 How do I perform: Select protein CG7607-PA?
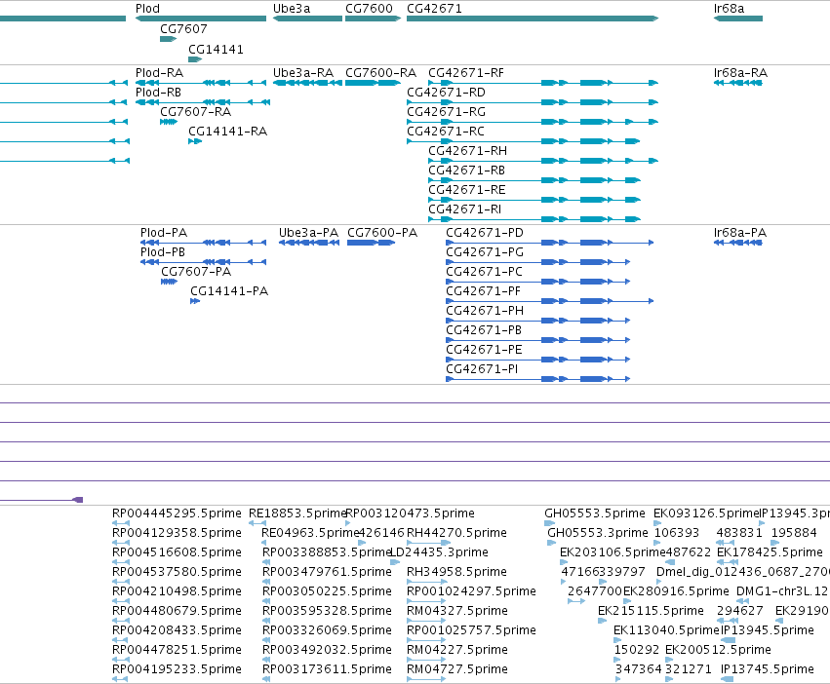(x=169, y=282)
